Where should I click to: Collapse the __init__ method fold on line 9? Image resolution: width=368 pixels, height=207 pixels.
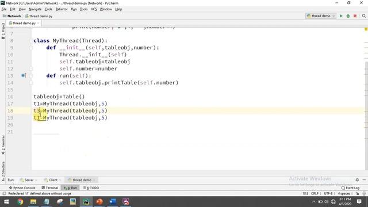(31, 48)
